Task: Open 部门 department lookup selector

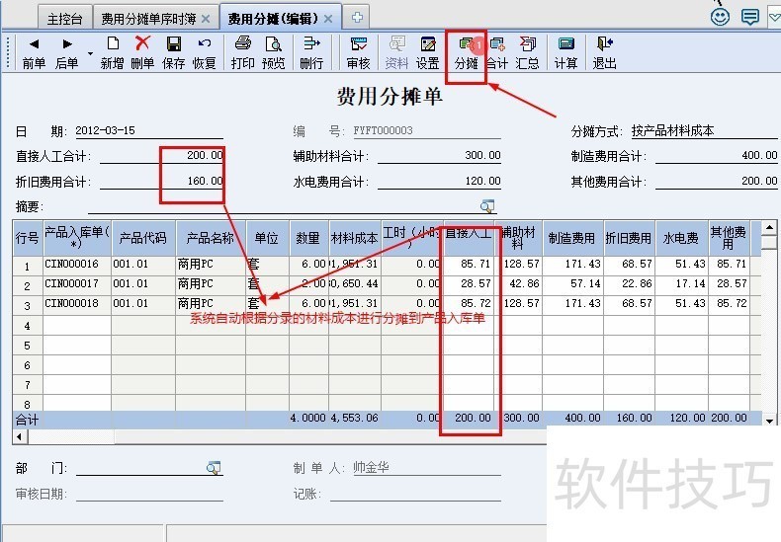Action: (x=213, y=467)
